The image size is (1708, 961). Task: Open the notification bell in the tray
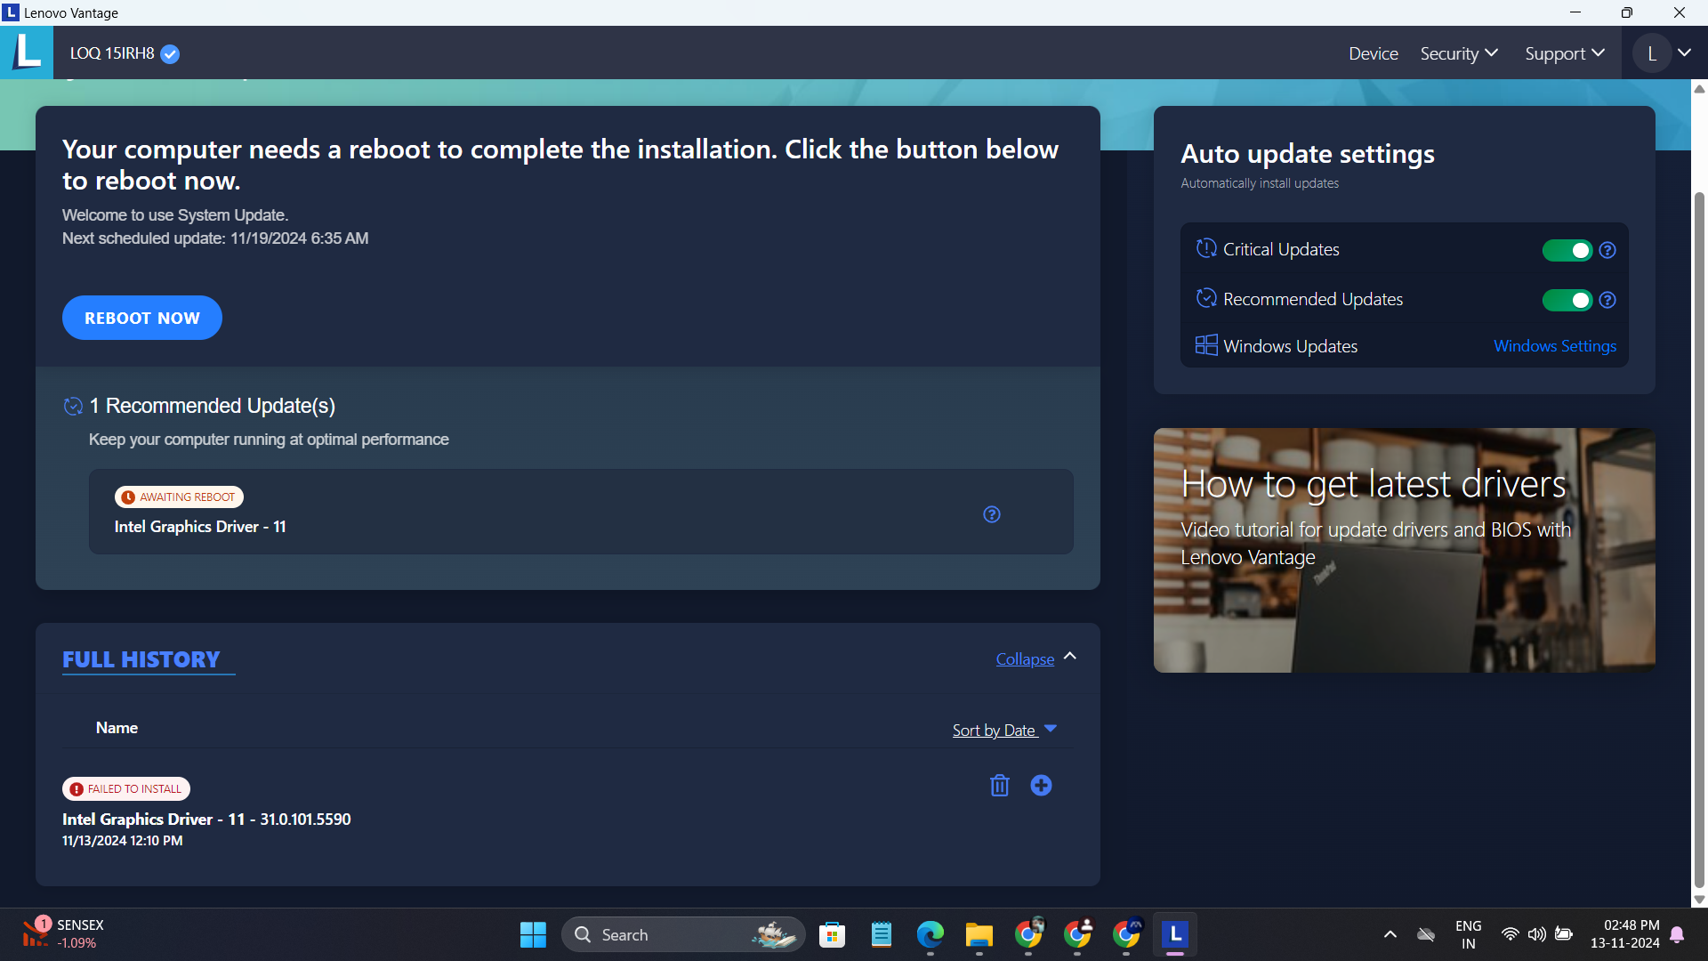tap(1677, 934)
